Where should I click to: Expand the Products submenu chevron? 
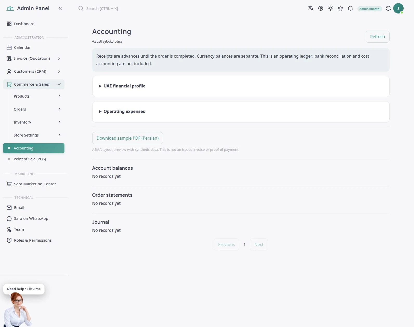tap(60, 96)
